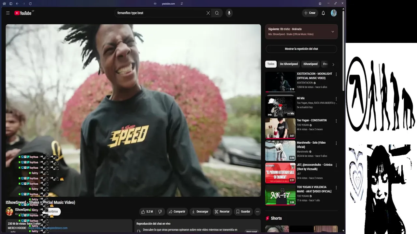Open options menu for TOO YUGAN AK47 video

(336, 188)
